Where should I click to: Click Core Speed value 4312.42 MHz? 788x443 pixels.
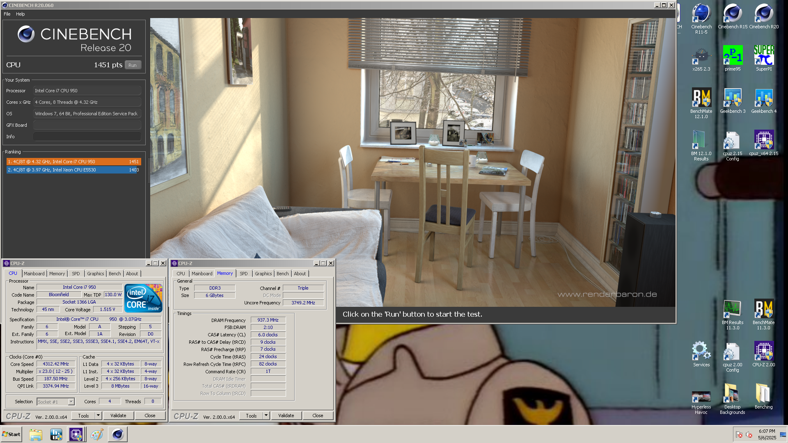click(x=56, y=364)
